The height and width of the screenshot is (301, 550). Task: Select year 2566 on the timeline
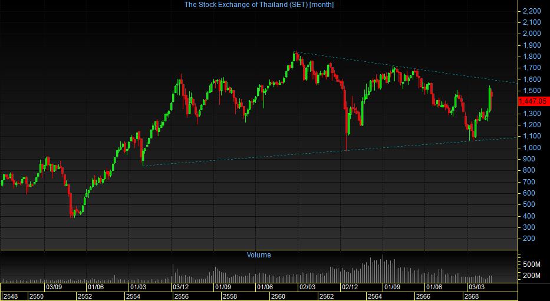coord(423,296)
